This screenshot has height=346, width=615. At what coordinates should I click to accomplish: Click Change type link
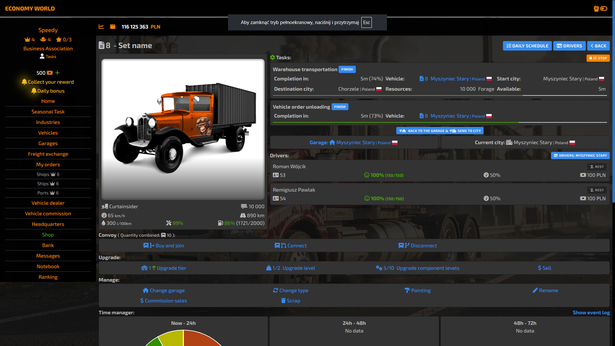tap(291, 291)
